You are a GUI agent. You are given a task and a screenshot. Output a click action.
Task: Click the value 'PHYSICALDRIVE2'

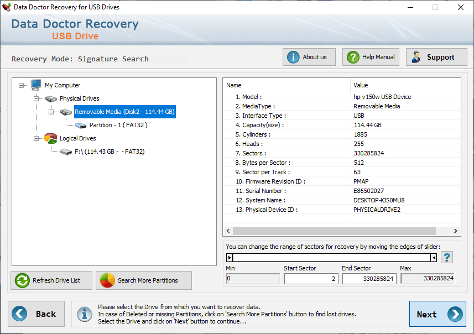[x=377, y=210]
